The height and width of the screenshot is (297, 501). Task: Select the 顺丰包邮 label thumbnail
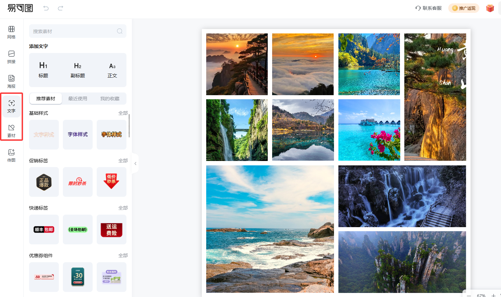coord(44,230)
